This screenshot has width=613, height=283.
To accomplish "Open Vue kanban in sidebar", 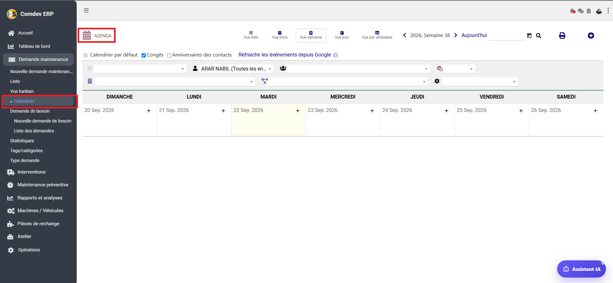I will [x=22, y=91].
